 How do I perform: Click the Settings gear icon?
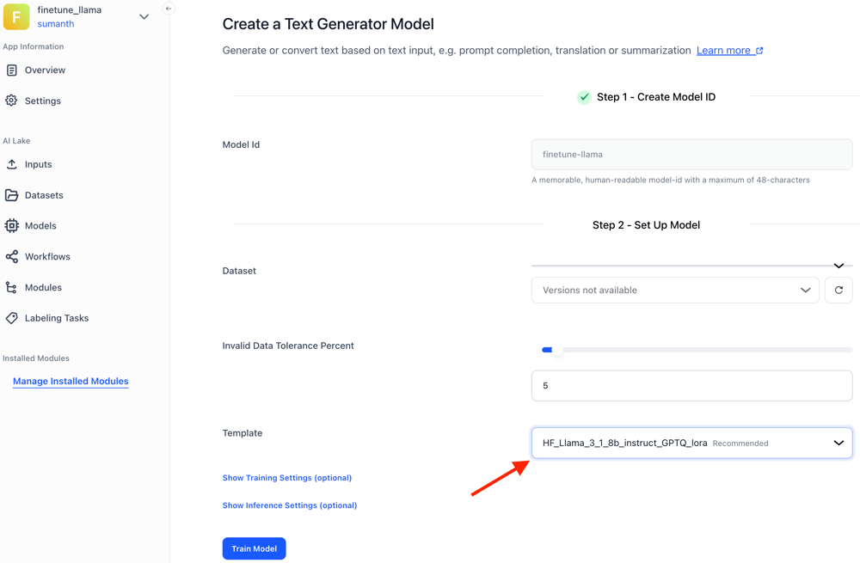tap(12, 101)
